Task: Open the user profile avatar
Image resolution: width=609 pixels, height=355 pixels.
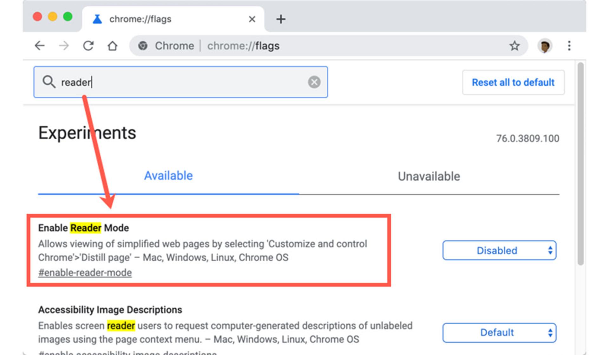Action: coord(545,46)
